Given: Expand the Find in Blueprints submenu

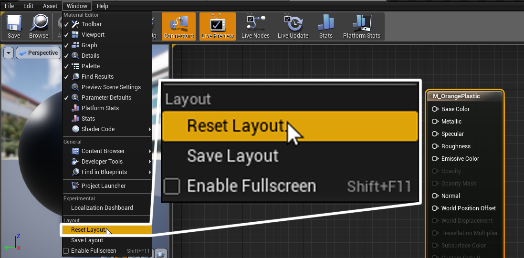Looking at the screenshot, I should (107, 172).
